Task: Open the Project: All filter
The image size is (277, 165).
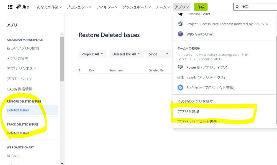Action: pos(93,54)
